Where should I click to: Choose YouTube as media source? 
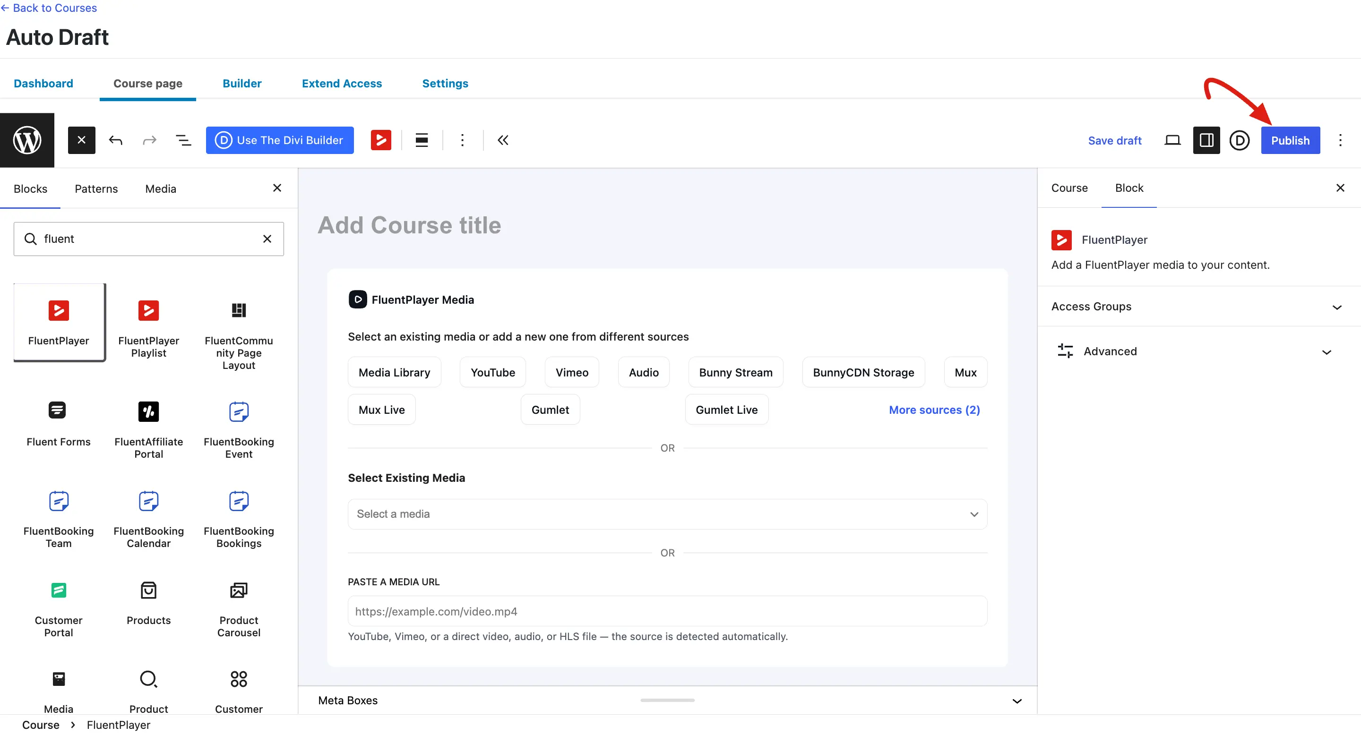point(492,372)
